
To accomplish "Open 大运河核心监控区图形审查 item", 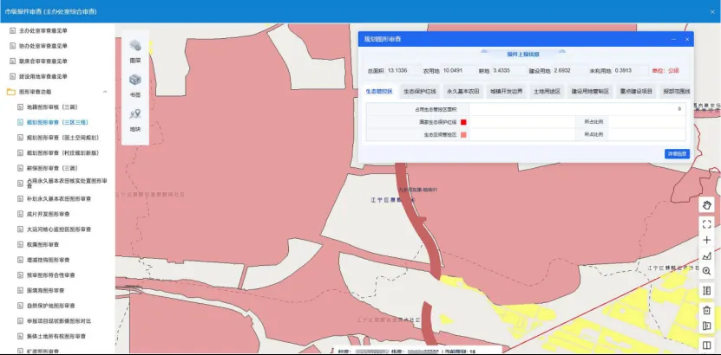I will (59, 229).
